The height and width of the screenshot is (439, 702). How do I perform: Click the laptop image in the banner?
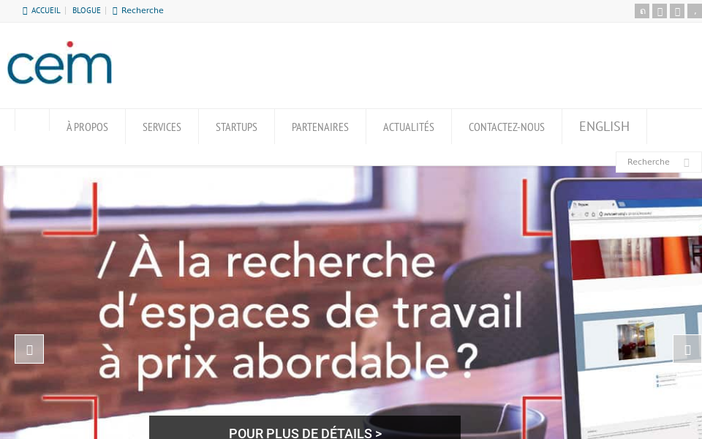coord(627,309)
